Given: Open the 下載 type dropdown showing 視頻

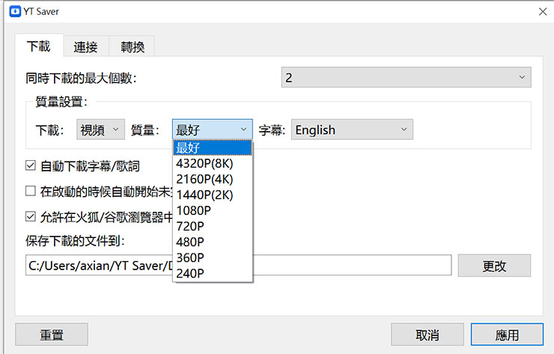Looking at the screenshot, I should pyautogui.click(x=100, y=129).
